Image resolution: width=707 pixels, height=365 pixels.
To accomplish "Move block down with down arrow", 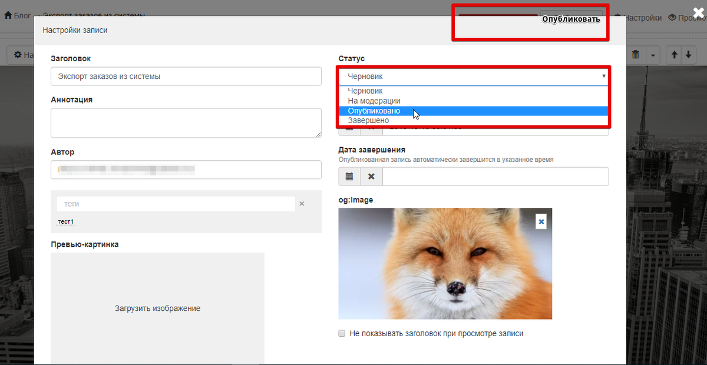I will 688,55.
